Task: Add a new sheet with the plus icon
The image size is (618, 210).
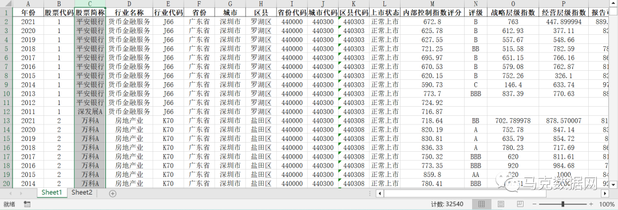Action: [x=113, y=193]
